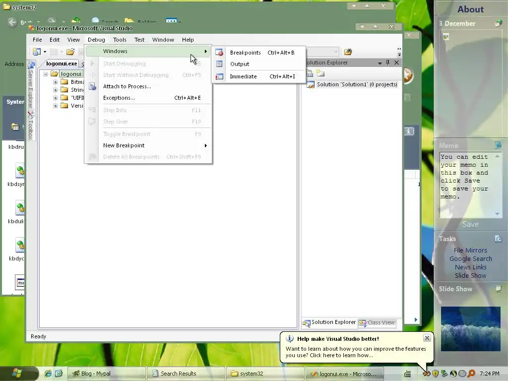Open the Google Search task link
The height and width of the screenshot is (381, 508).
(x=470, y=258)
